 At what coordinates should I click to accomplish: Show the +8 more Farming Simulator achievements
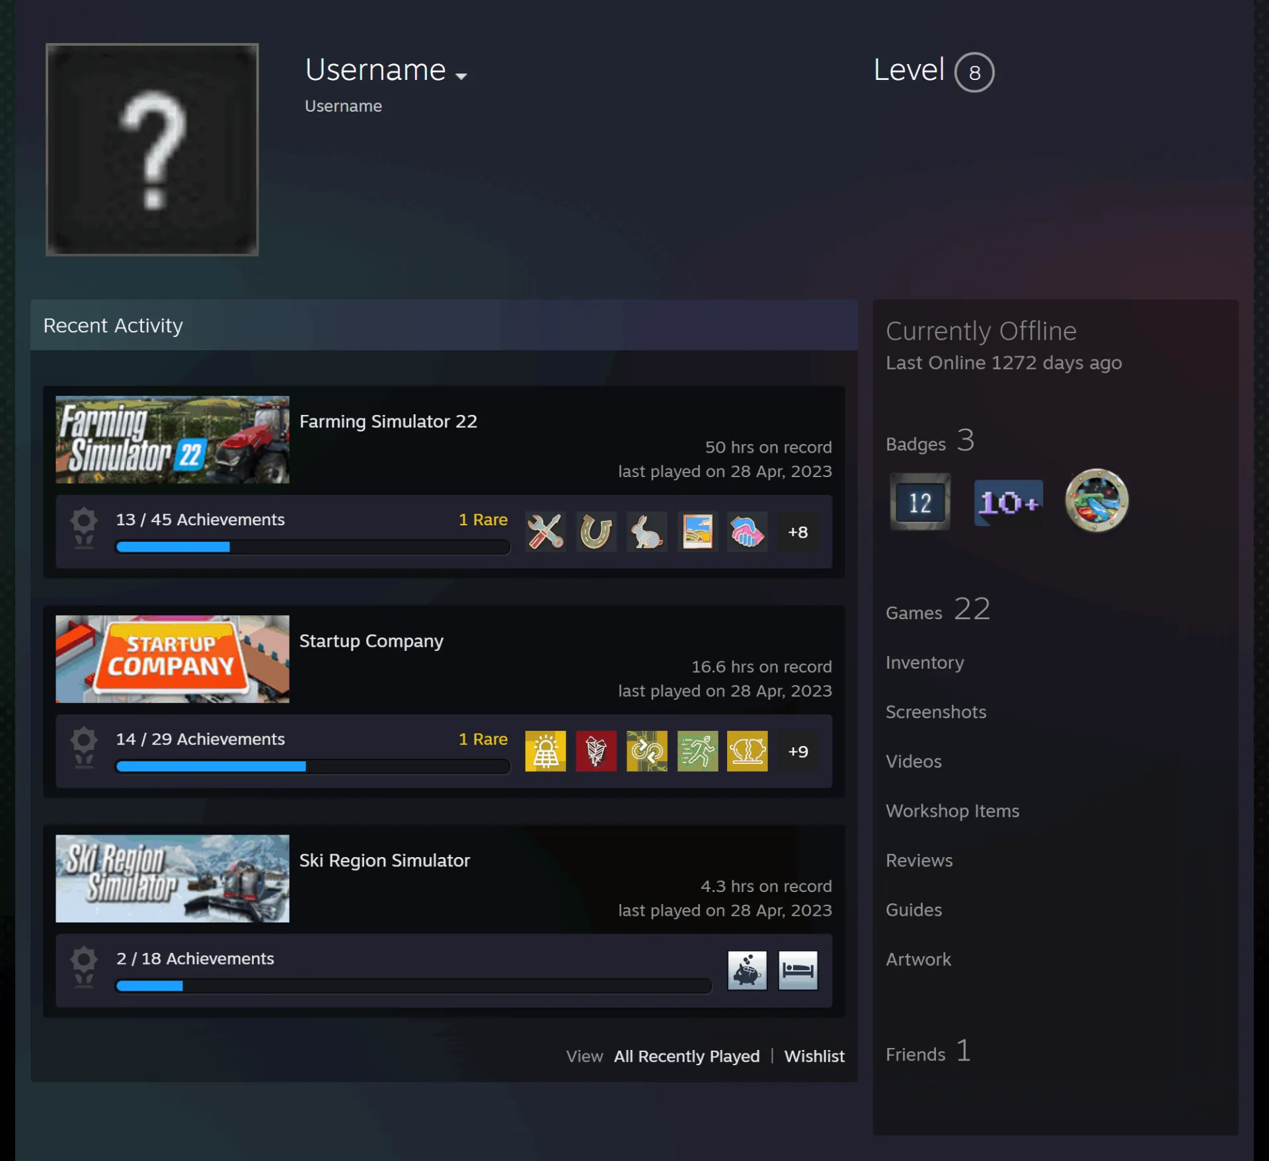click(x=798, y=532)
